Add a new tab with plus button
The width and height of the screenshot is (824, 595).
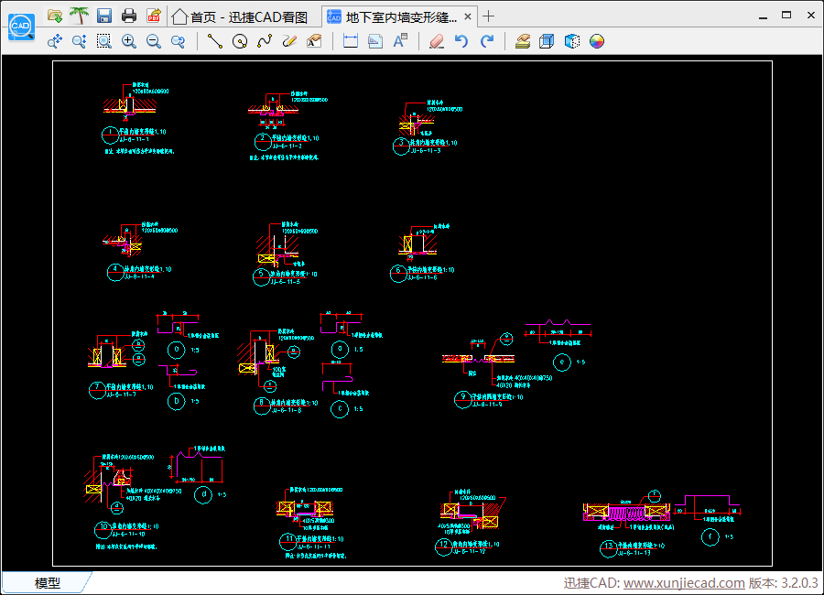click(489, 16)
